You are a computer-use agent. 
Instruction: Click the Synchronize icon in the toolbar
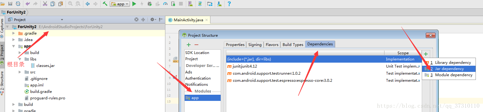(18, 4)
